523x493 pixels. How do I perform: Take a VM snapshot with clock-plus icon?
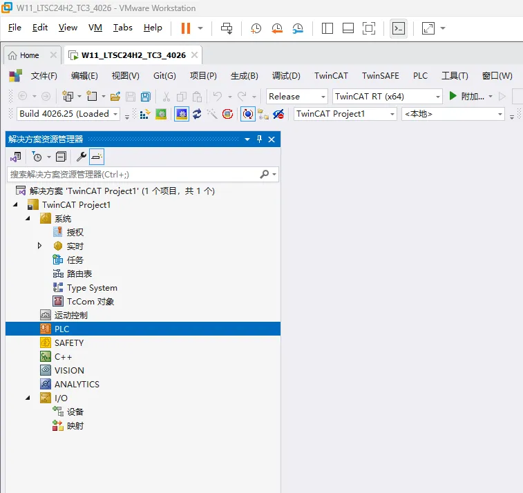pyautogui.click(x=256, y=28)
